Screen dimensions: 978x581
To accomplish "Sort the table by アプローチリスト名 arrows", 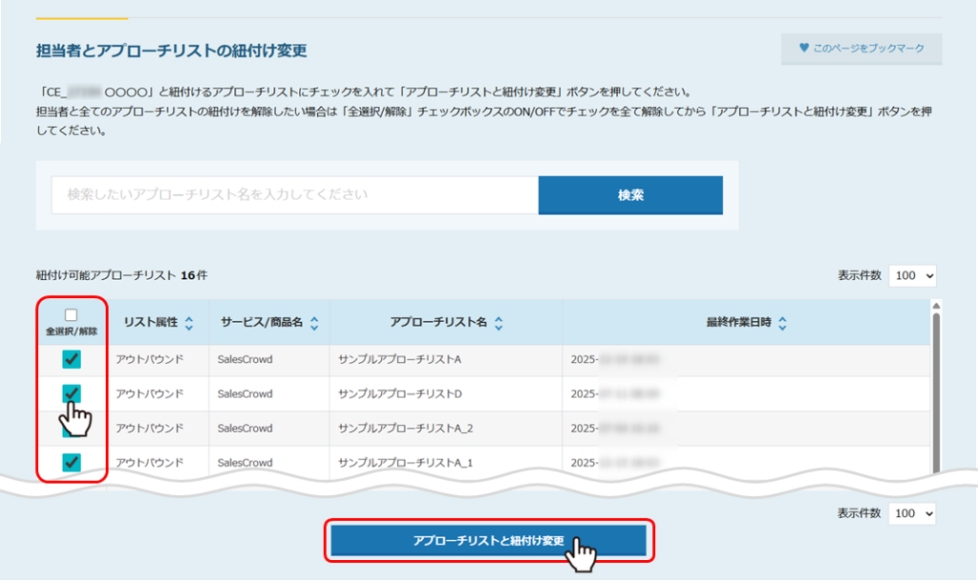I will pyautogui.click(x=499, y=324).
